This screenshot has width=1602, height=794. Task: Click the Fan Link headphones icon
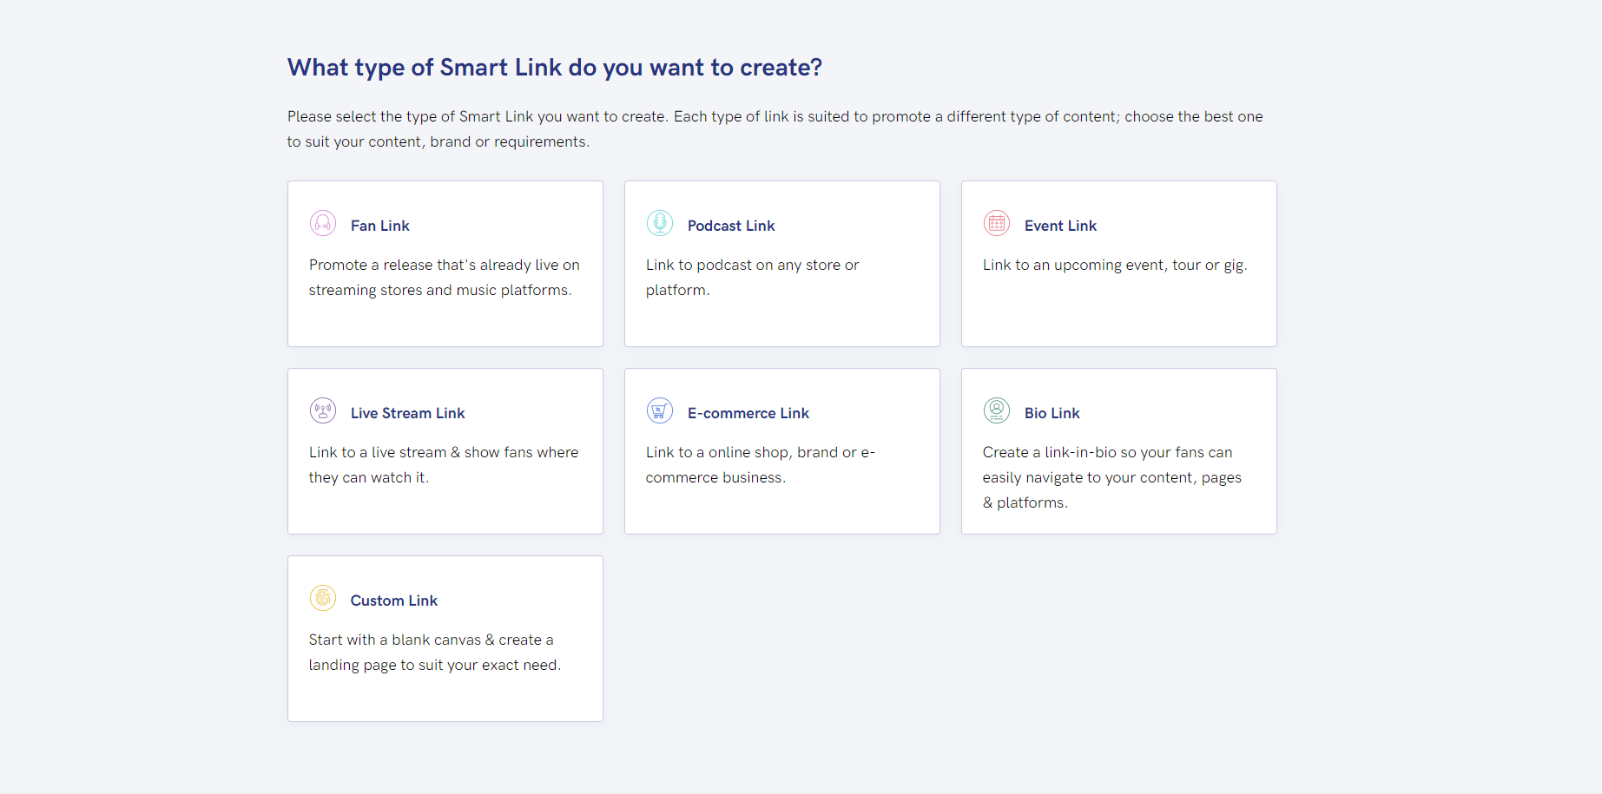tap(323, 223)
